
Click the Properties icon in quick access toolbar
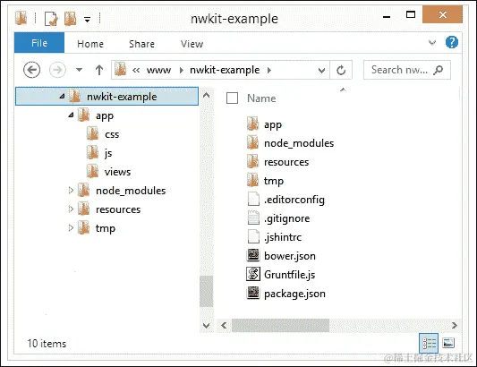[50, 19]
